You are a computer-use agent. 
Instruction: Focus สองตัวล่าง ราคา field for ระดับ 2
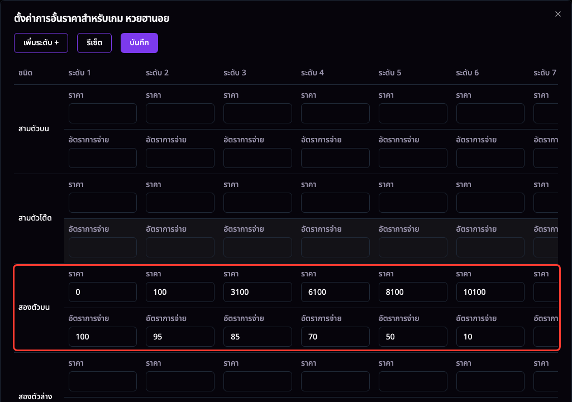coord(180,381)
